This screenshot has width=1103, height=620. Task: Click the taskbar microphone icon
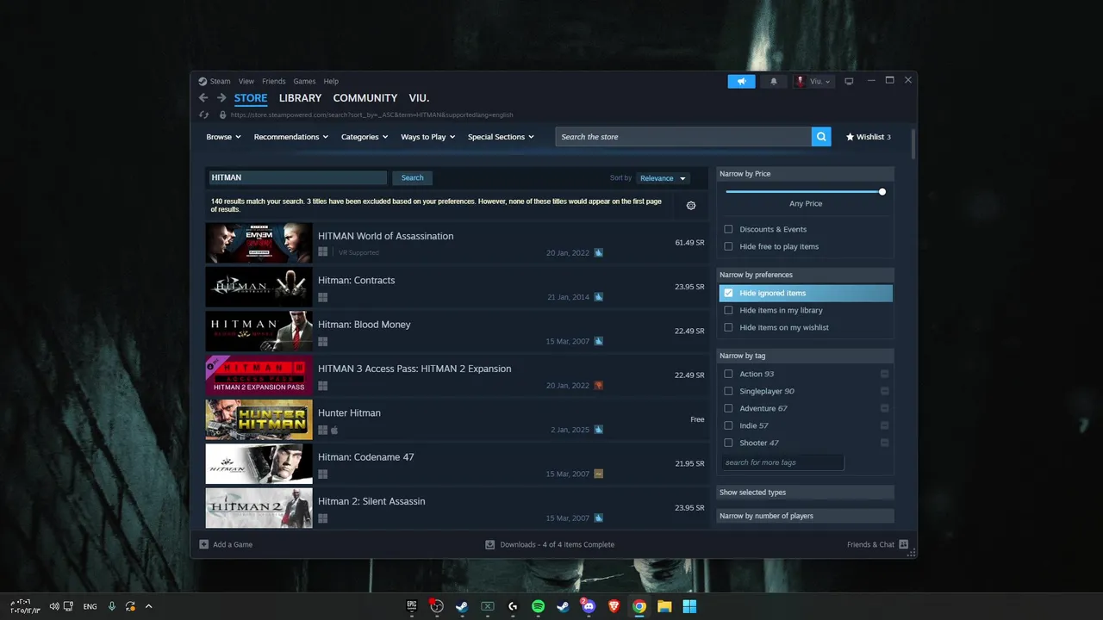point(112,606)
